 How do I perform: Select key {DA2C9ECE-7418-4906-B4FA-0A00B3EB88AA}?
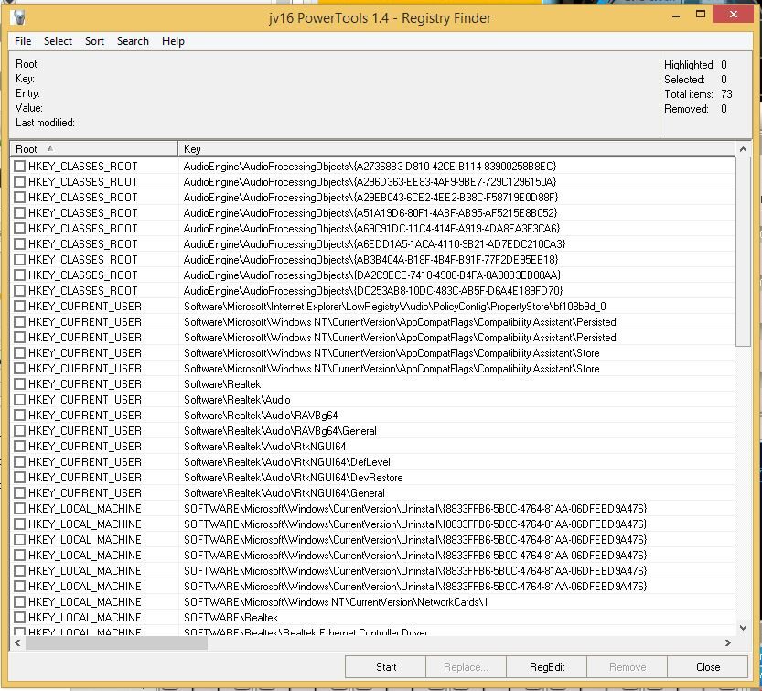click(371, 275)
